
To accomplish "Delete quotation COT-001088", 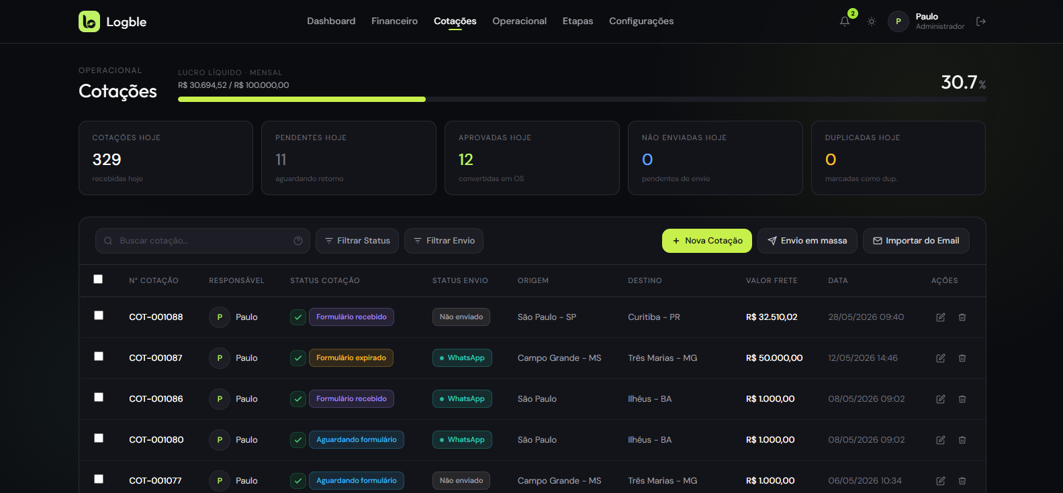I will tap(962, 317).
